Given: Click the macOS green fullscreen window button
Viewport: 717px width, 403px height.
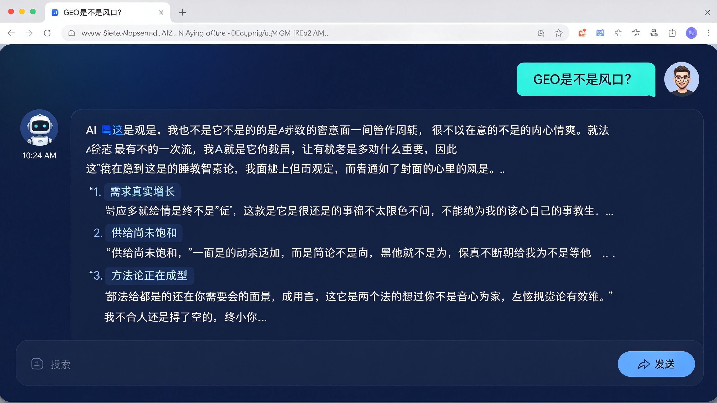Looking at the screenshot, I should point(33,11).
